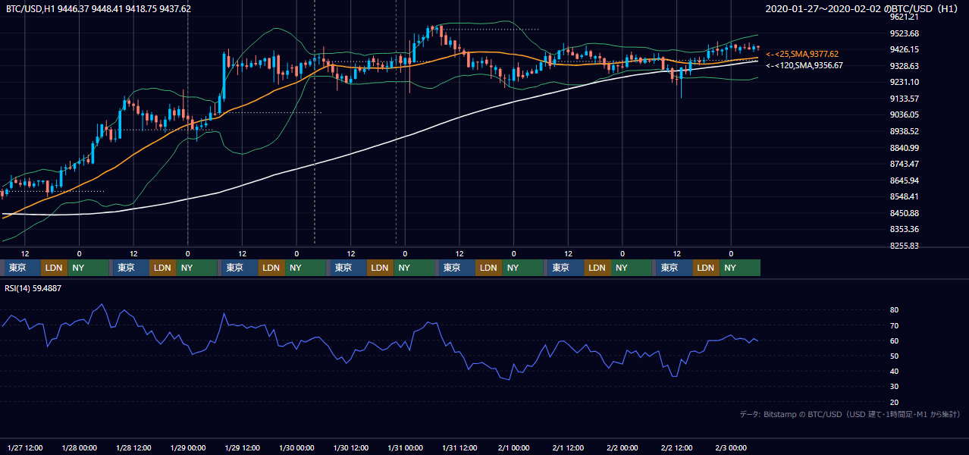The image size is (969, 455).
Task: Select the 2/1 00:00 time label
Action: pos(514,447)
